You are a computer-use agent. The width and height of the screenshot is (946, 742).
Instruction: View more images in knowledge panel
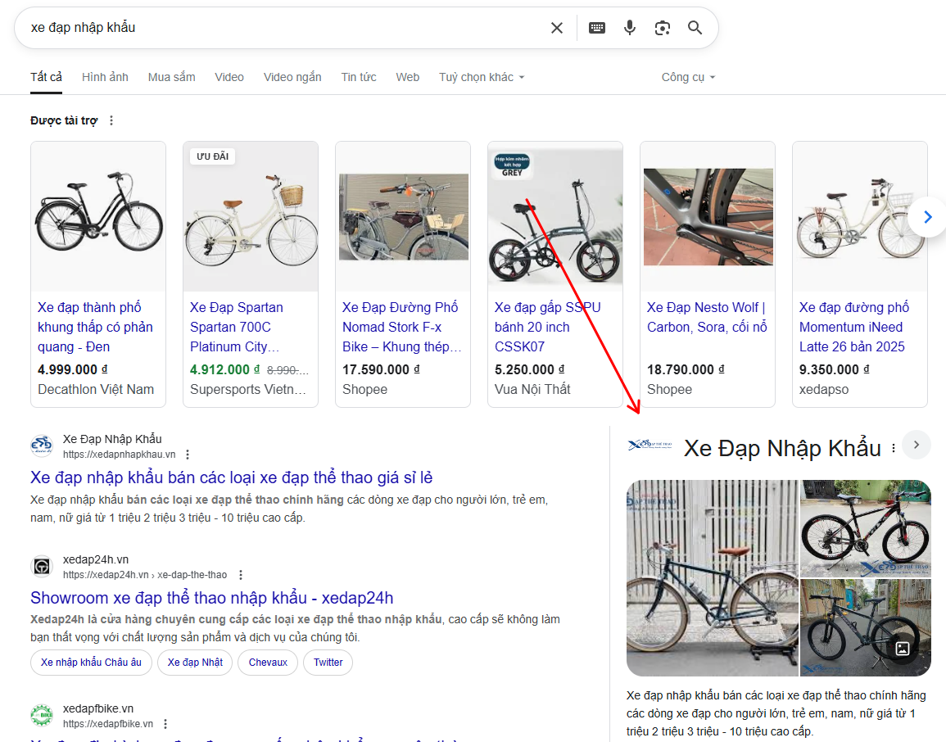(903, 649)
